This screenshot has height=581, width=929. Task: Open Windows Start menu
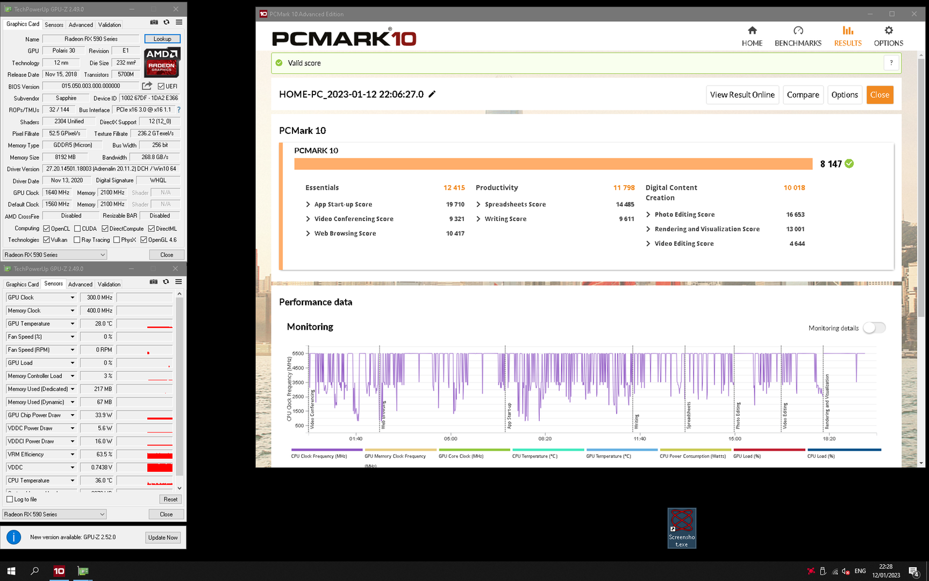(x=11, y=571)
